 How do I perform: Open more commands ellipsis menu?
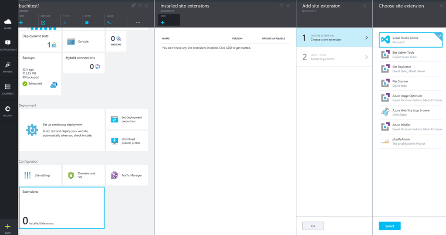coord(138,22)
